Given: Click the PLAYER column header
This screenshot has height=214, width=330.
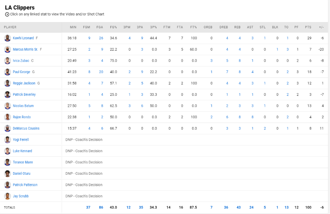Looking at the screenshot, I should click(10, 27).
